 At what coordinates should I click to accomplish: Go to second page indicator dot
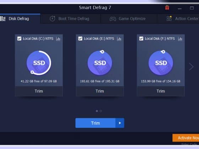(x=101, y=111)
